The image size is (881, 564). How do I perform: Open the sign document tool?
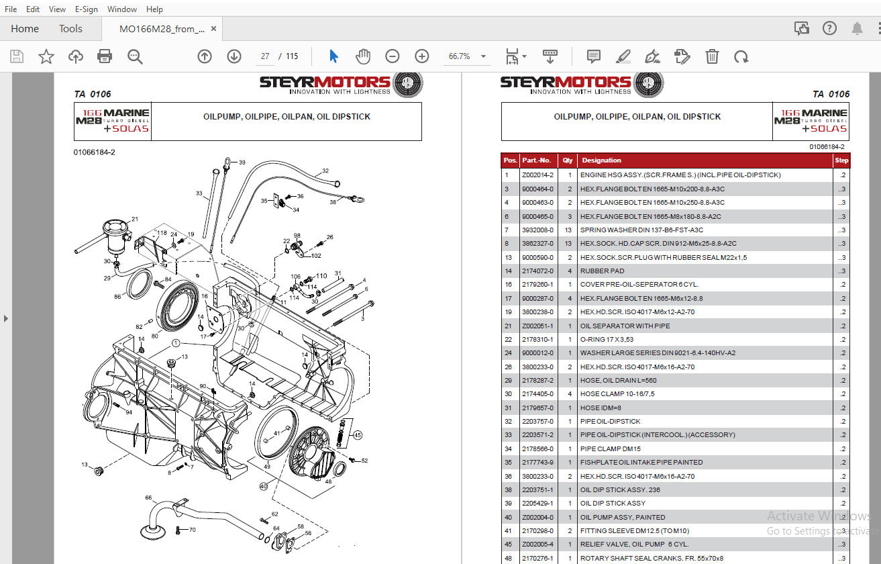[x=652, y=56]
